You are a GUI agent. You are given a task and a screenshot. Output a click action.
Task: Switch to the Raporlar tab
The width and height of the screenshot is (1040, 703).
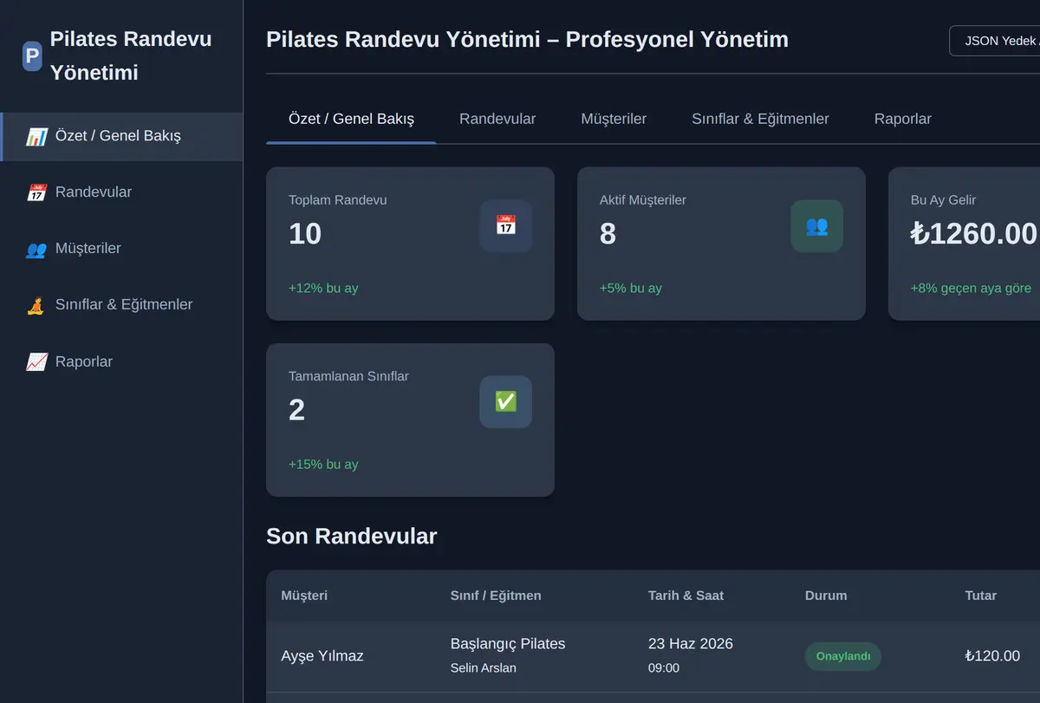pos(902,119)
